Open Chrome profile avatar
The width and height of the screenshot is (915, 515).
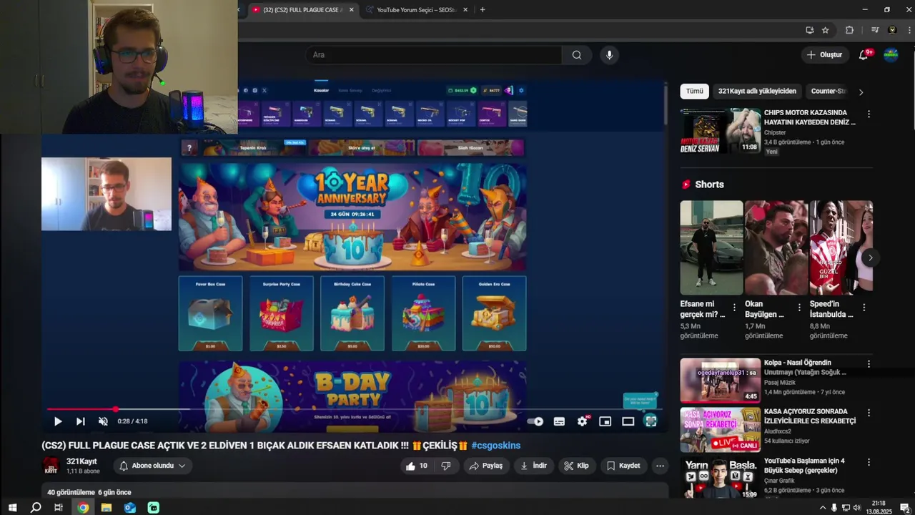892,30
